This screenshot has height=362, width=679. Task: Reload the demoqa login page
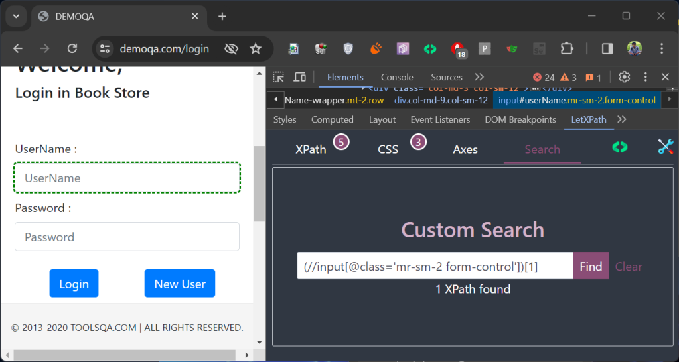(72, 48)
